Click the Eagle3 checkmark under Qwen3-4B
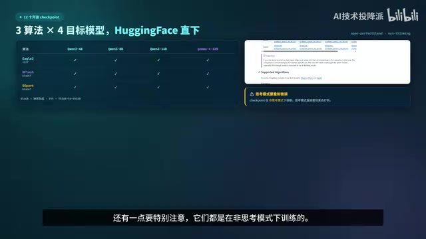Viewport: 426px width, 239px height. click(75, 60)
